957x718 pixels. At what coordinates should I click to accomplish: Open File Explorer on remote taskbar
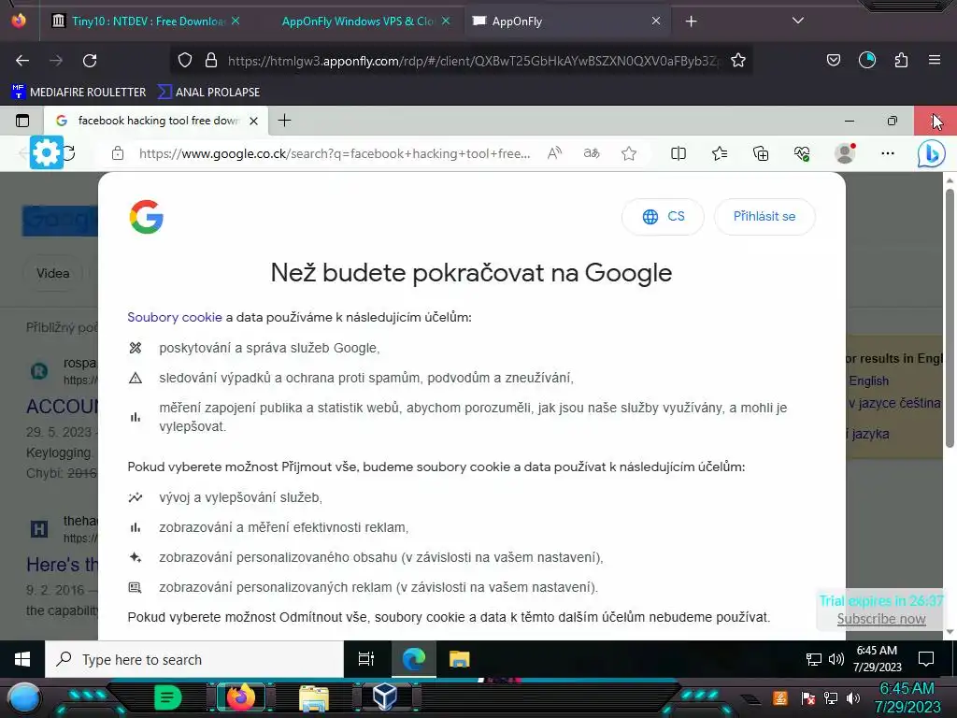point(459,659)
